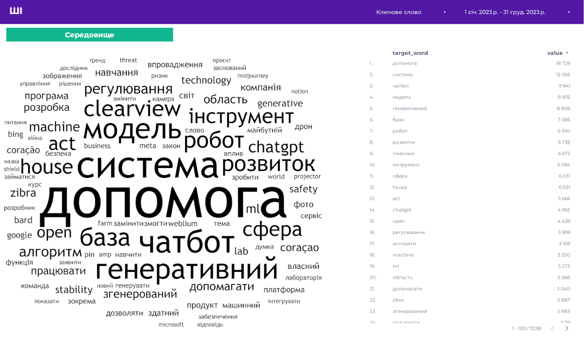Open the date range picker dropdown
The width and height of the screenshot is (584, 350).
tap(517, 12)
